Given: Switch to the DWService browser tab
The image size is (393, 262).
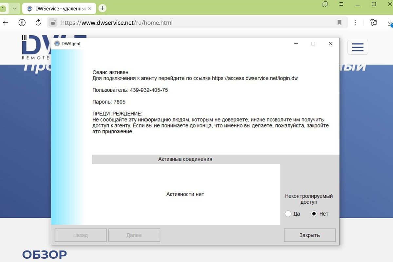Looking at the screenshot, I should [x=56, y=9].
